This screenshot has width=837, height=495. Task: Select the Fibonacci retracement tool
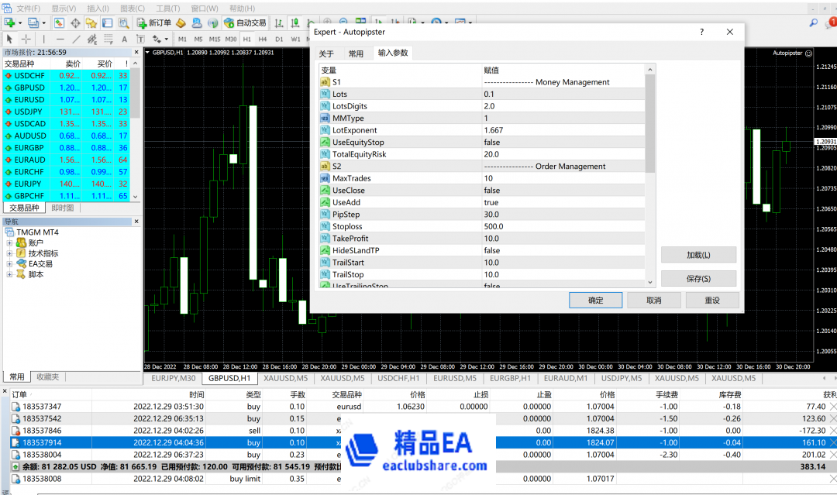(107, 38)
